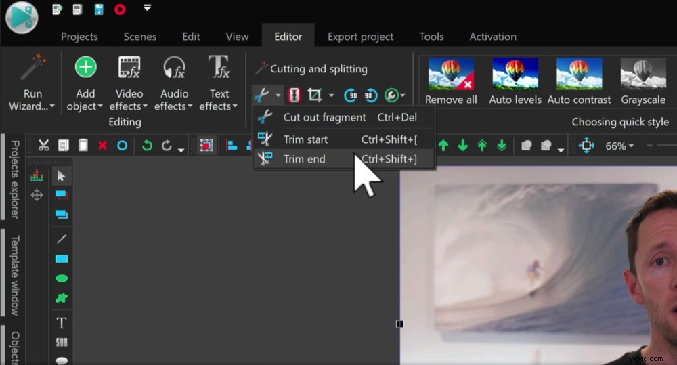
Task: Click the ungroup objects icon
Action: click(546, 146)
